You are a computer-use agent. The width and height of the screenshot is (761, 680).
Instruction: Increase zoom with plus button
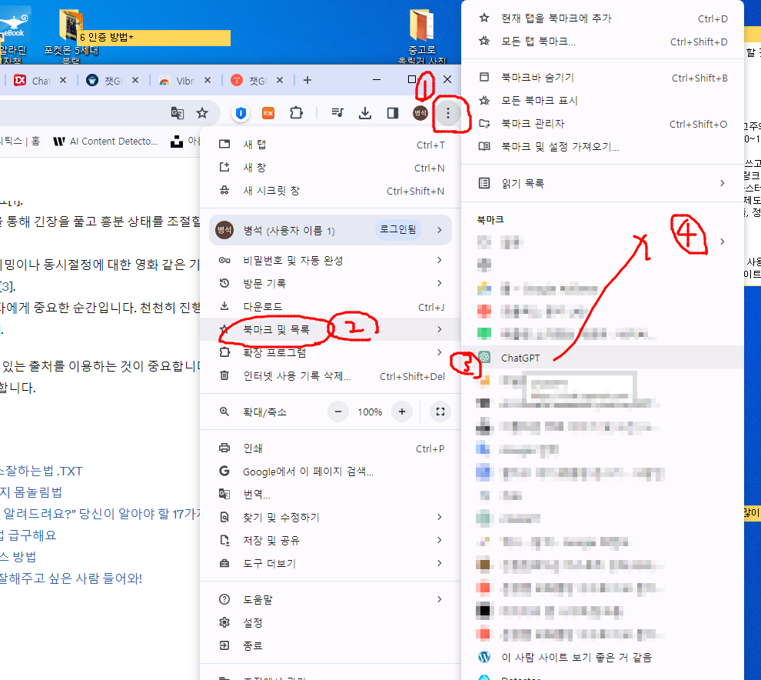point(402,412)
